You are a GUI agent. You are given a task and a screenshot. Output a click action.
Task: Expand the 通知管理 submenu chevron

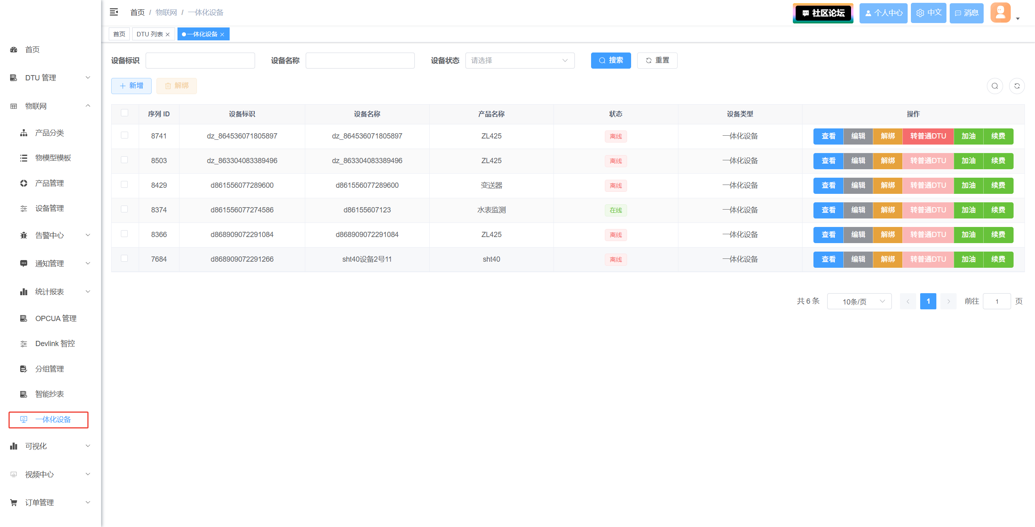pos(88,263)
